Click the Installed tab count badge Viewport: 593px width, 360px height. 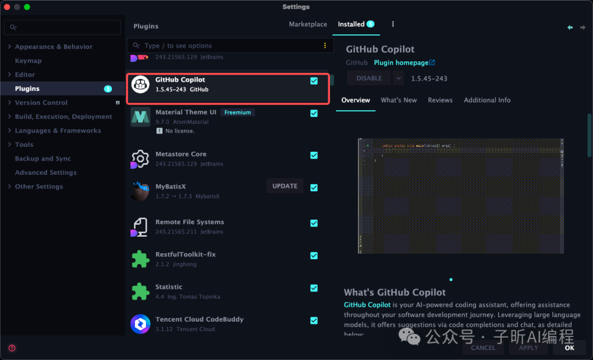[x=371, y=24]
